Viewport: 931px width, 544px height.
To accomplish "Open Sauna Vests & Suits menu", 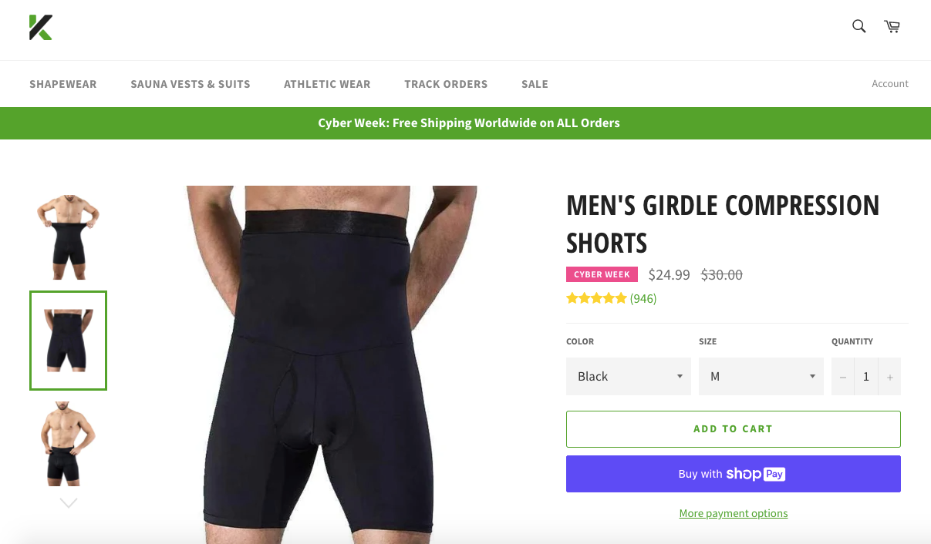I will (x=191, y=84).
